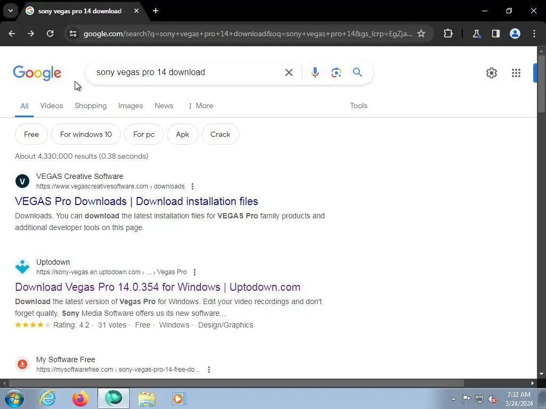Apply the For windows 10 chip

(x=86, y=134)
